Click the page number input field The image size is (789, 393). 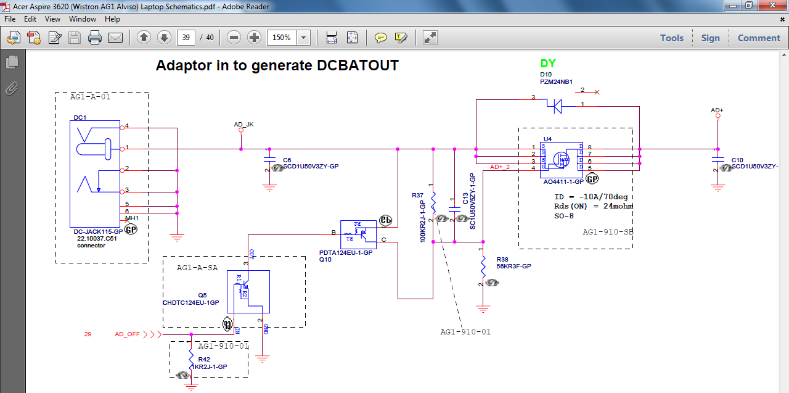(x=186, y=38)
